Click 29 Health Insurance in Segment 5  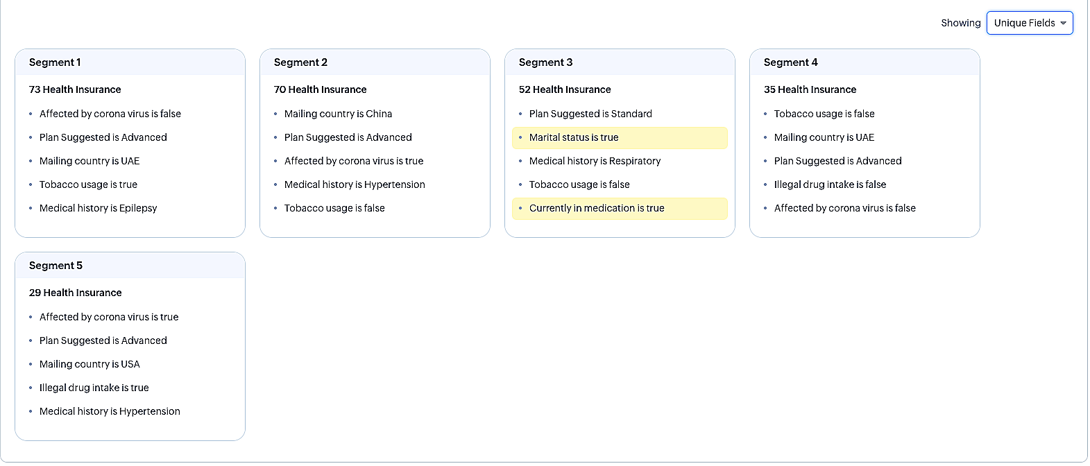click(75, 293)
